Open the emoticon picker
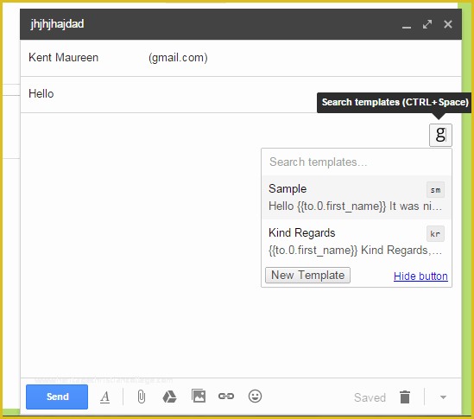The image size is (474, 419). tap(255, 396)
